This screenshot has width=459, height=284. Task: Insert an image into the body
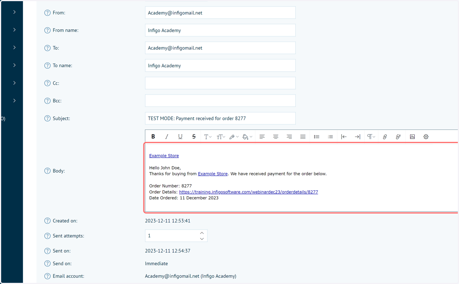pos(412,137)
